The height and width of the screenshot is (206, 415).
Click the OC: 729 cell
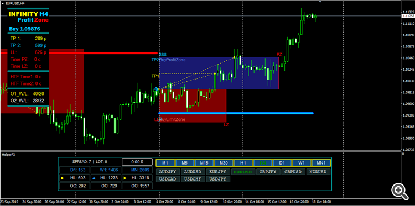point(106,186)
